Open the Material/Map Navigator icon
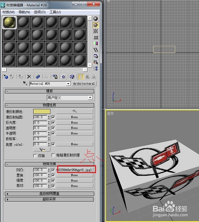199x222 pixels. [96, 68]
